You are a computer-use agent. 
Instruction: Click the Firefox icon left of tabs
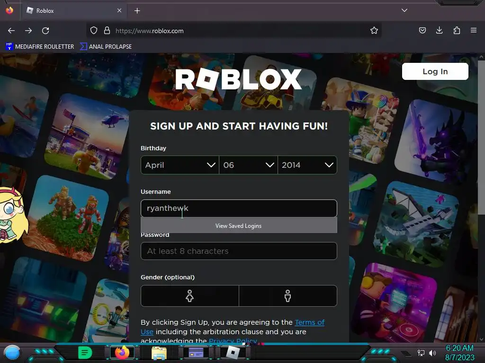tap(9, 10)
